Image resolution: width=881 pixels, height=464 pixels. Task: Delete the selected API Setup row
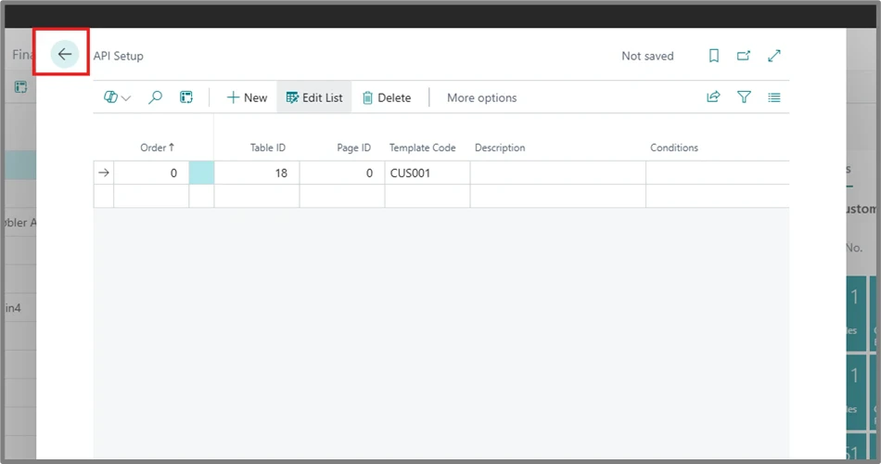[x=387, y=97]
